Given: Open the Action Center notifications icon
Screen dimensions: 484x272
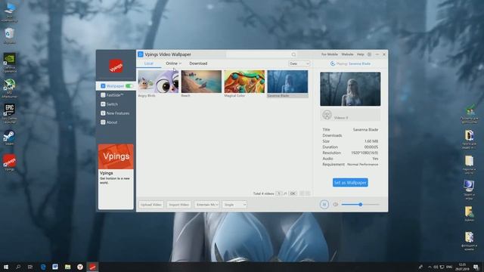Looking at the screenshot, I should pos(476,267).
